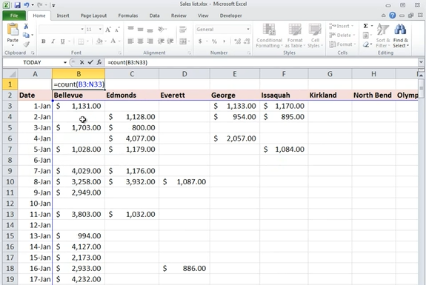This screenshot has height=285, width=426.
Task: Click the Format as Table button
Action: (x=295, y=36)
